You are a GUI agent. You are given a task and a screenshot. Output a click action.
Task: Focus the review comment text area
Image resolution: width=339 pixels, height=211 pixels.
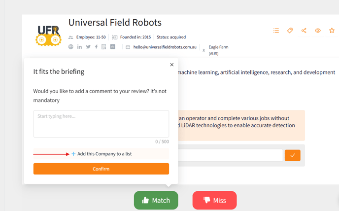click(101, 124)
